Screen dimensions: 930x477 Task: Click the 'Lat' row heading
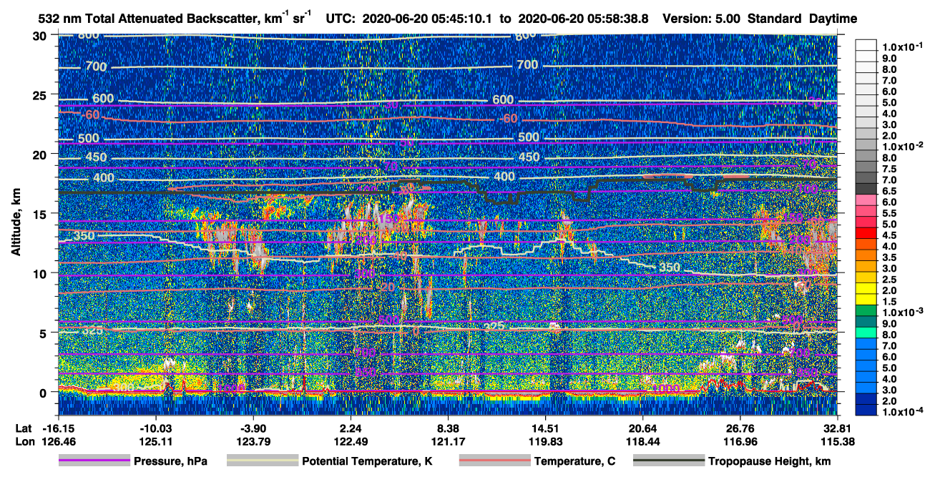click(24, 428)
